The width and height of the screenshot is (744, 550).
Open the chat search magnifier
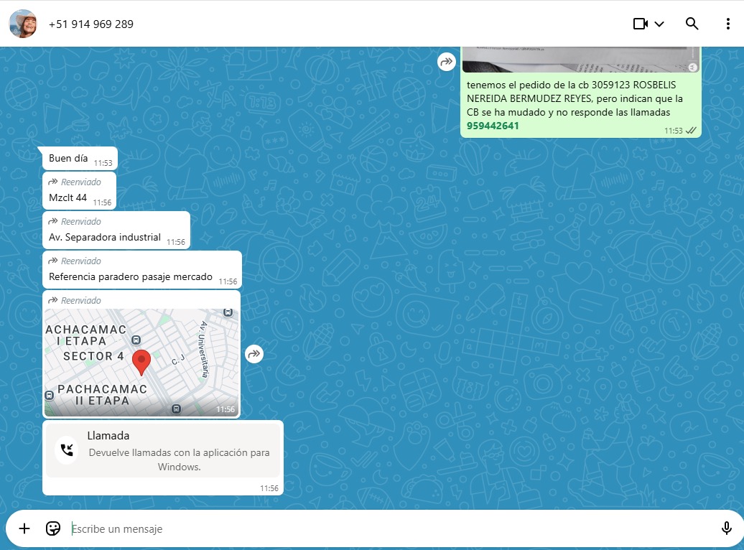coord(692,24)
